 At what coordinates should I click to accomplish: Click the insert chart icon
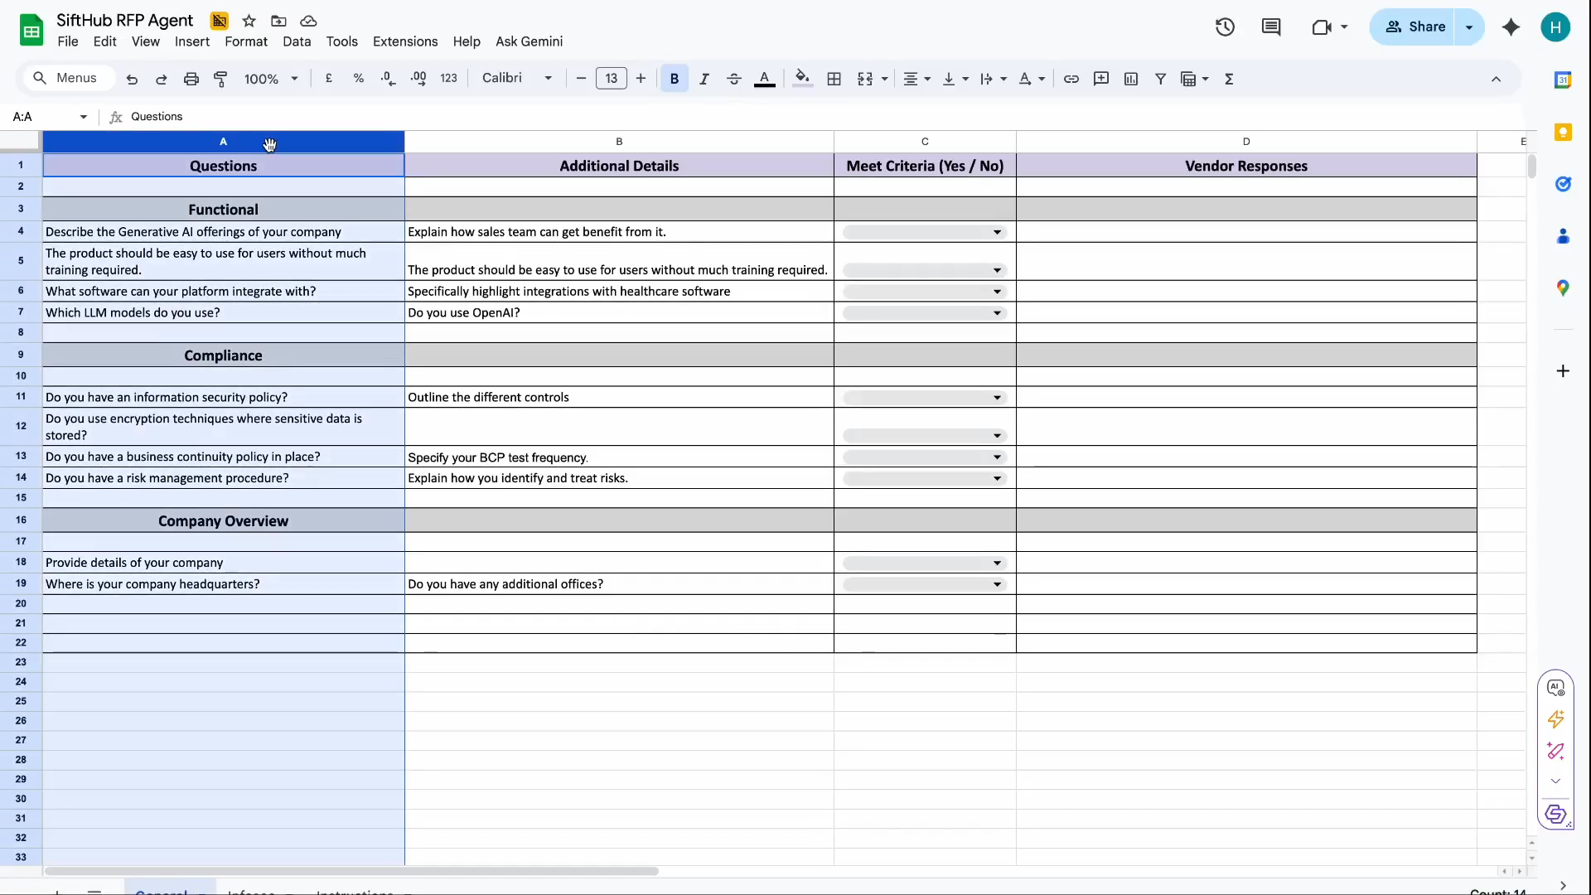tap(1130, 79)
